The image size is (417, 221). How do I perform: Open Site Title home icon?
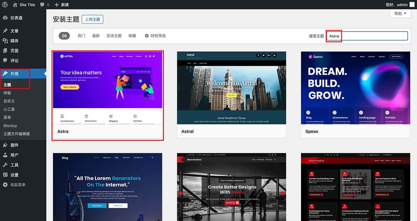[x=15, y=5]
